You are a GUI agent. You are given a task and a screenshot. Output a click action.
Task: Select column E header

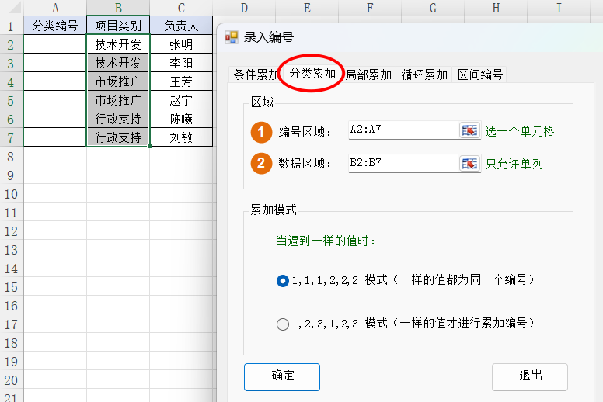click(x=307, y=8)
